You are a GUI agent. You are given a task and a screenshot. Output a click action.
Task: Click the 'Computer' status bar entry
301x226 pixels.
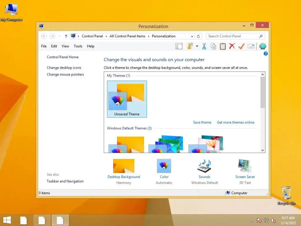point(236,193)
